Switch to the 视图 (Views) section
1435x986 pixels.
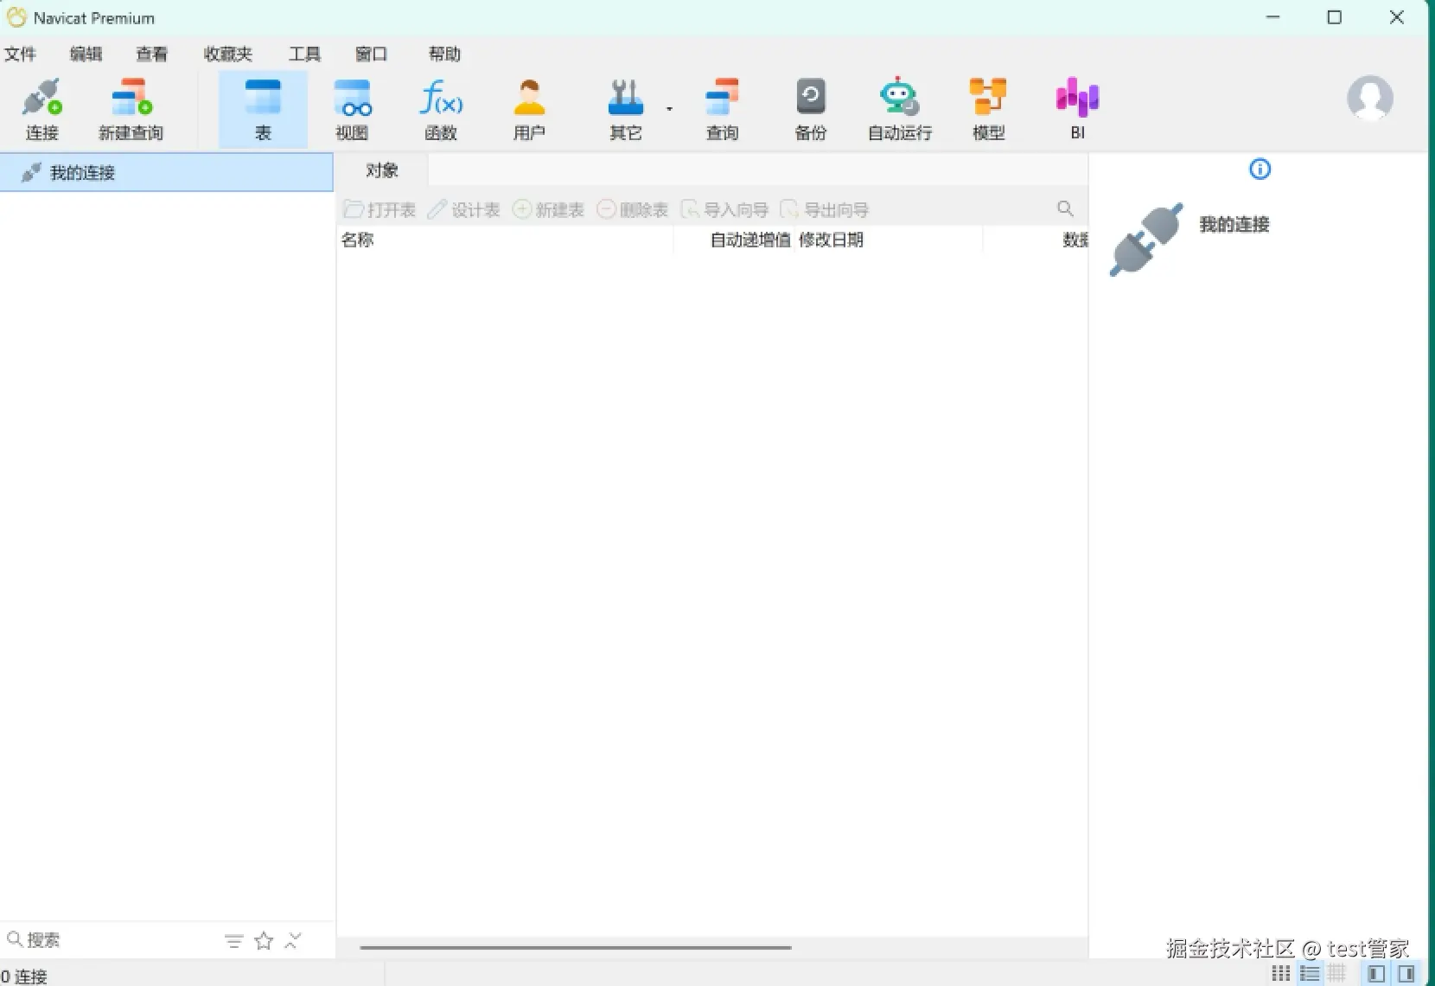coord(354,107)
